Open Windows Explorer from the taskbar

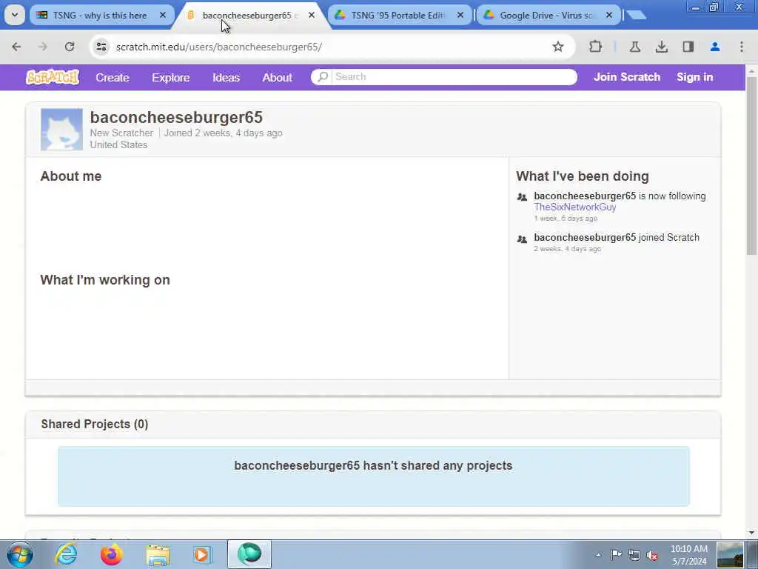tap(157, 555)
